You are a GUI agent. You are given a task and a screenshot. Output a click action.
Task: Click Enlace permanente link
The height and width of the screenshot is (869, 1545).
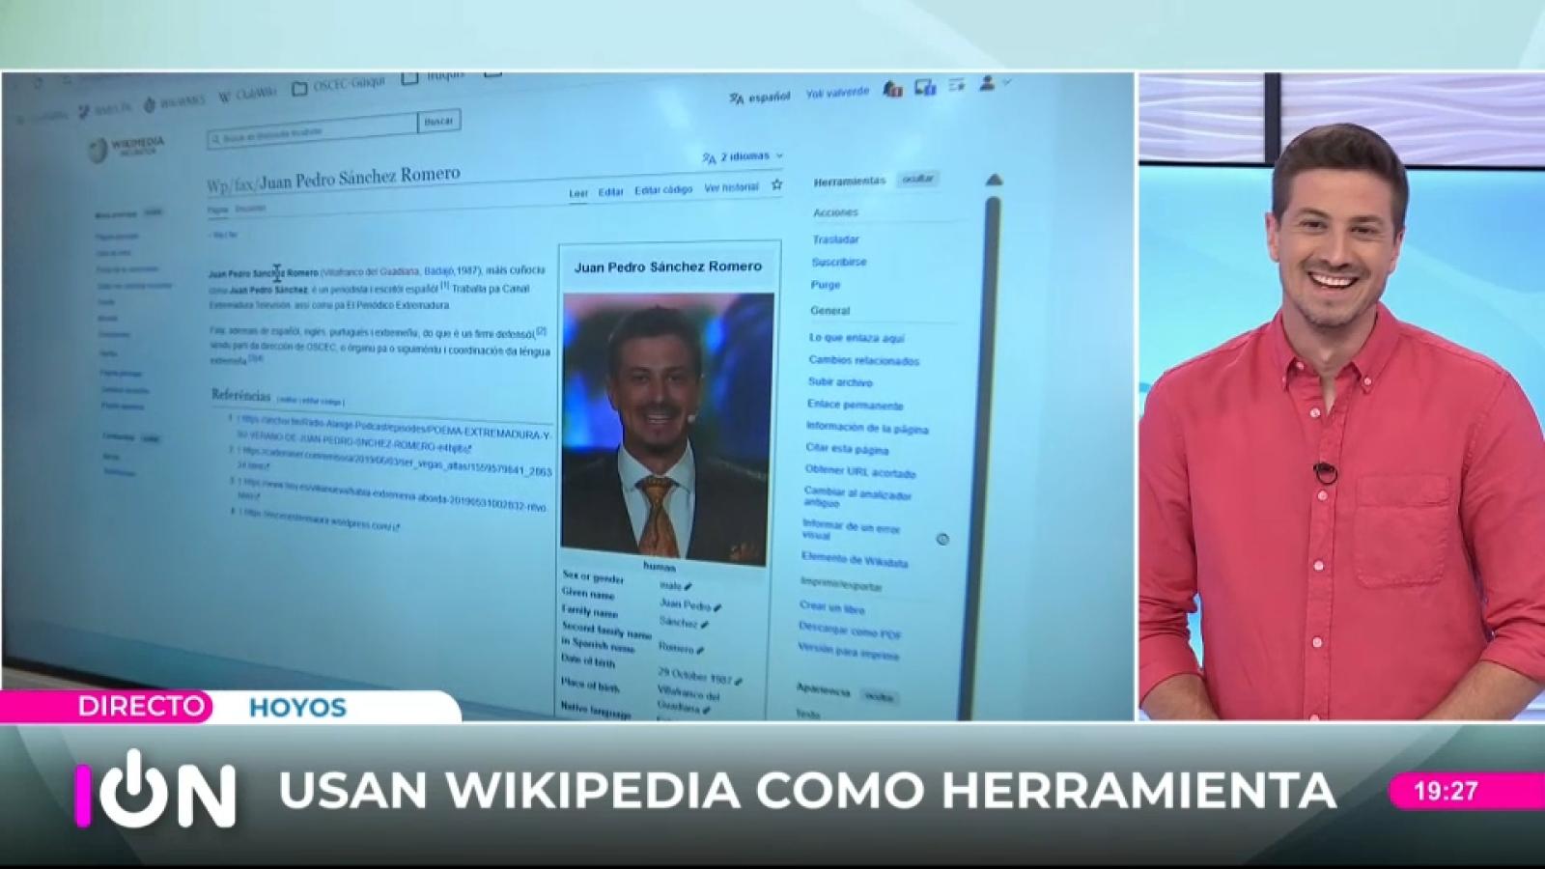coord(855,405)
